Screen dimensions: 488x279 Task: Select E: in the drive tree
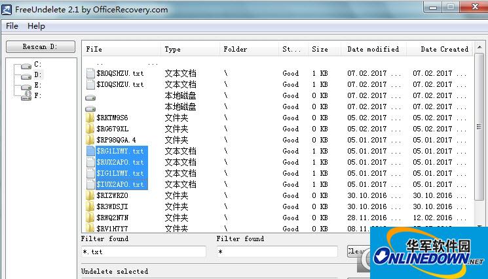(37, 85)
